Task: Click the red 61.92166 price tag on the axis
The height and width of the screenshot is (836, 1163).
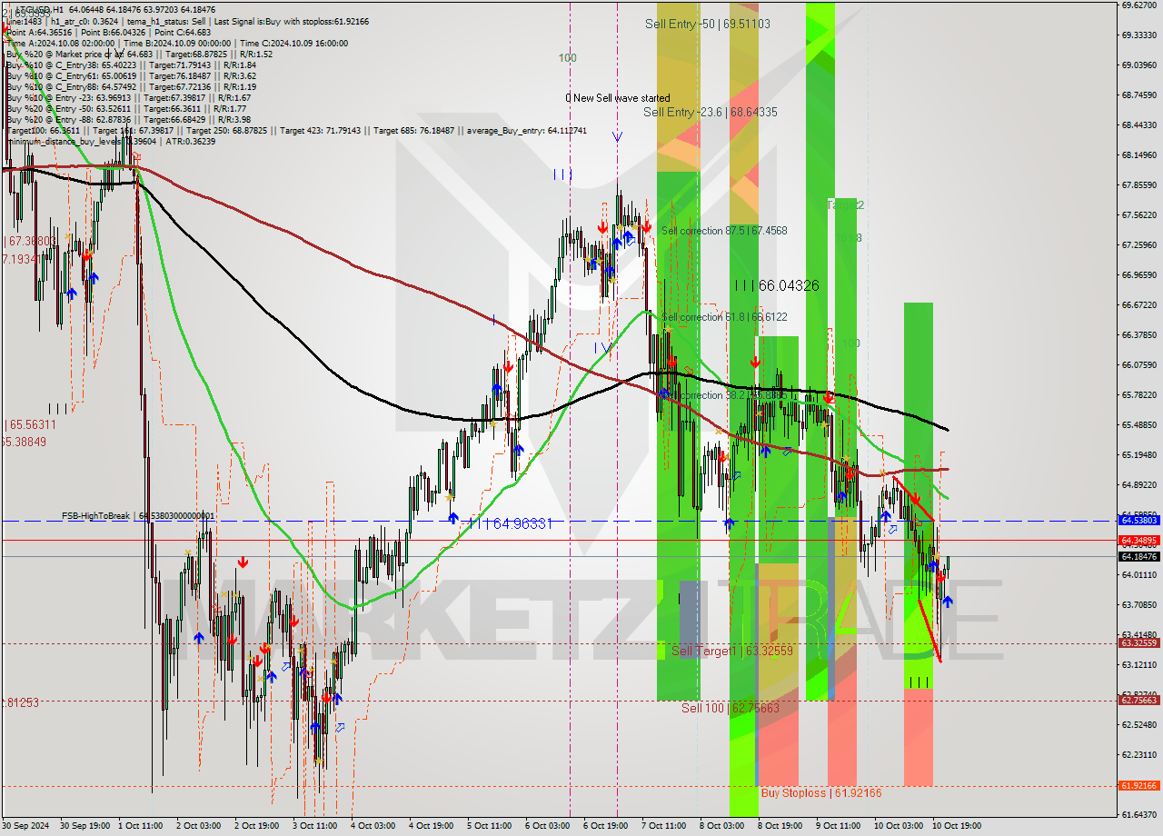Action: click(x=1139, y=785)
